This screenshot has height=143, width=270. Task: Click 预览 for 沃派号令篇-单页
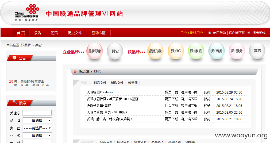(x=207, y=113)
